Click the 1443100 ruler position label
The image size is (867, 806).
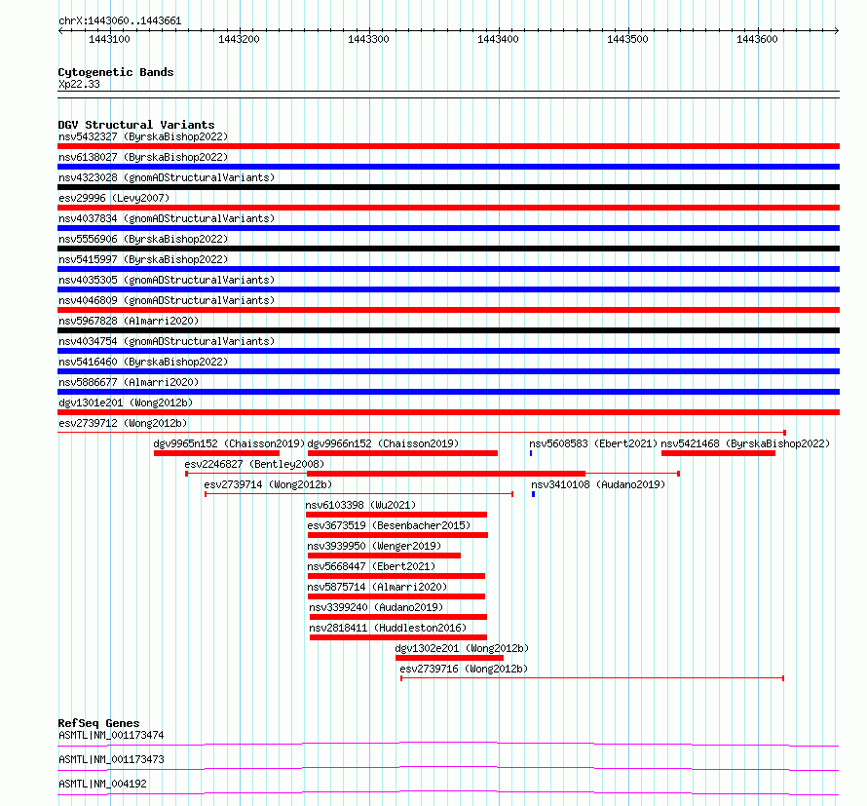pos(109,39)
